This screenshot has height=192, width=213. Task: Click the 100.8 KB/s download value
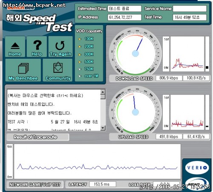196,78
